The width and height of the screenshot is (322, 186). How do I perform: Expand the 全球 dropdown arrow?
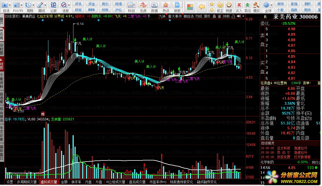point(271,5)
